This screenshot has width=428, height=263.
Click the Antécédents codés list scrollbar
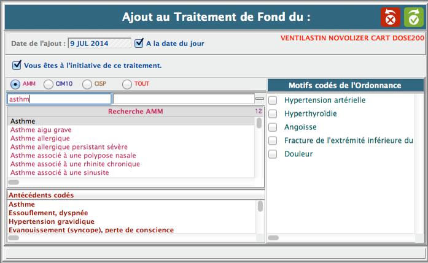[260, 216]
